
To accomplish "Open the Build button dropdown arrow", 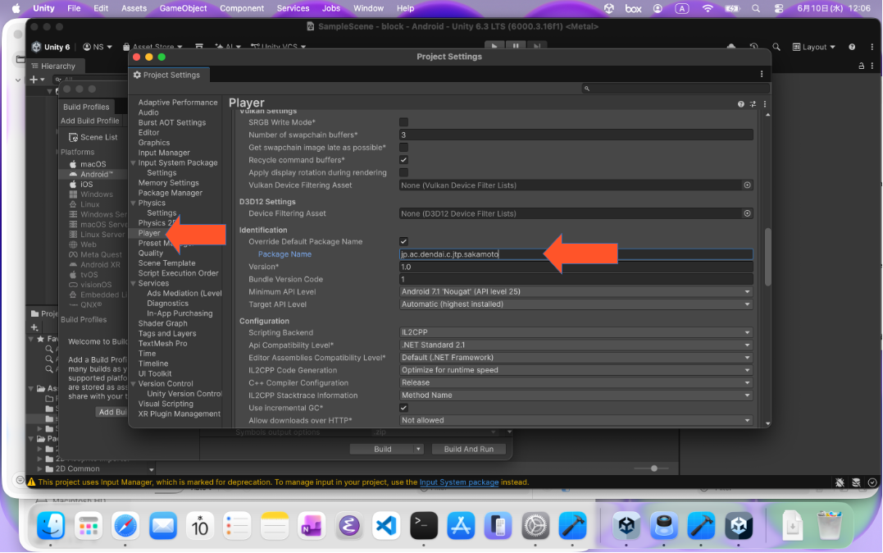I will click(418, 450).
